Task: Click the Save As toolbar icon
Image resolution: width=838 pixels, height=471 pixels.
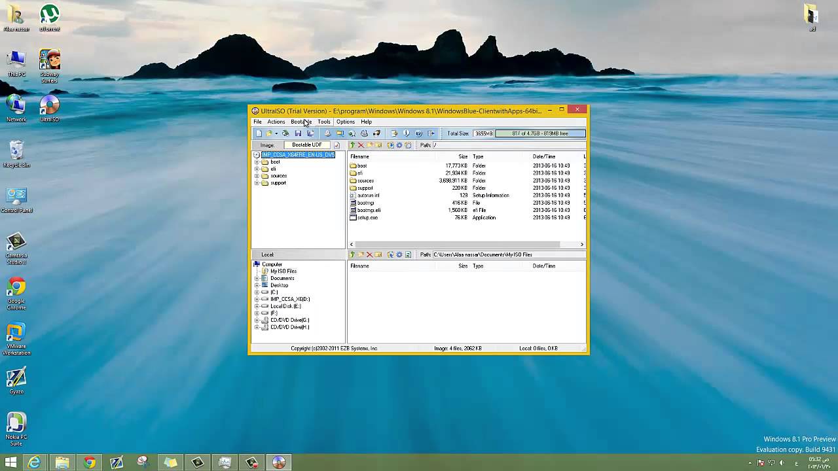Action: (x=310, y=133)
